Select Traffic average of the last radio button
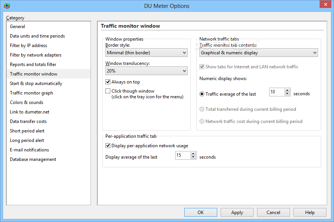Image resolution: width=334 pixels, height=222 pixels. 202,94
